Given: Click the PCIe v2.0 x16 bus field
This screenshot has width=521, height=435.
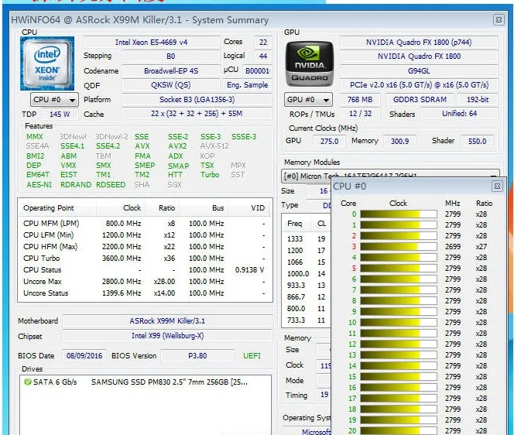Looking at the screenshot, I should [x=419, y=85].
